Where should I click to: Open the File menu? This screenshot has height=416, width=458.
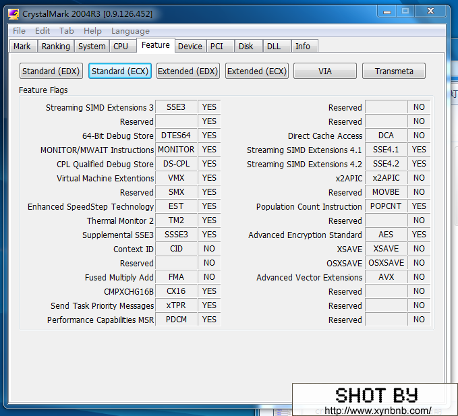(x=19, y=31)
